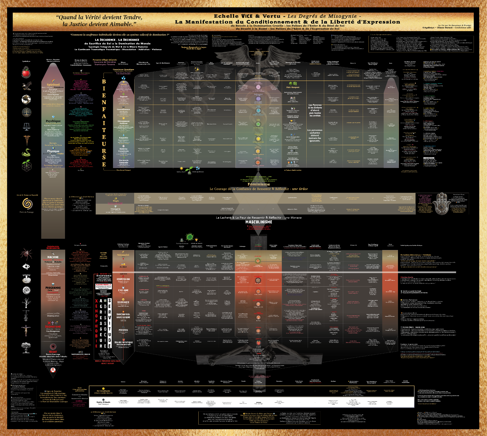Screen dimensions: 487x436
Task: Click the green snake icon
Action: coord(26,153)
